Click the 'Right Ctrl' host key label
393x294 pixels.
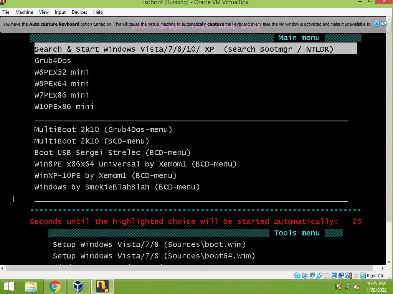375,276
